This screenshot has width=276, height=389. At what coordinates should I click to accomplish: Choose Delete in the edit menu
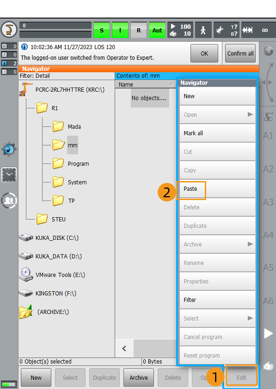217,207
